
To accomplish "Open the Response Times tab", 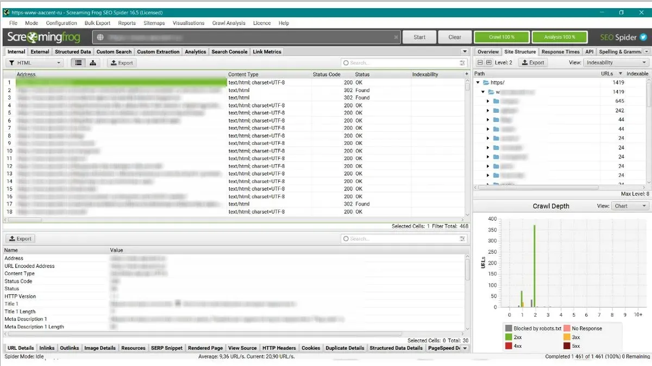I will tap(560, 52).
